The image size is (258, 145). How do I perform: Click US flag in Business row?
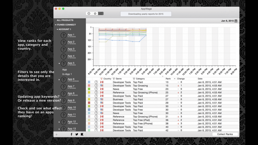tap(102, 99)
